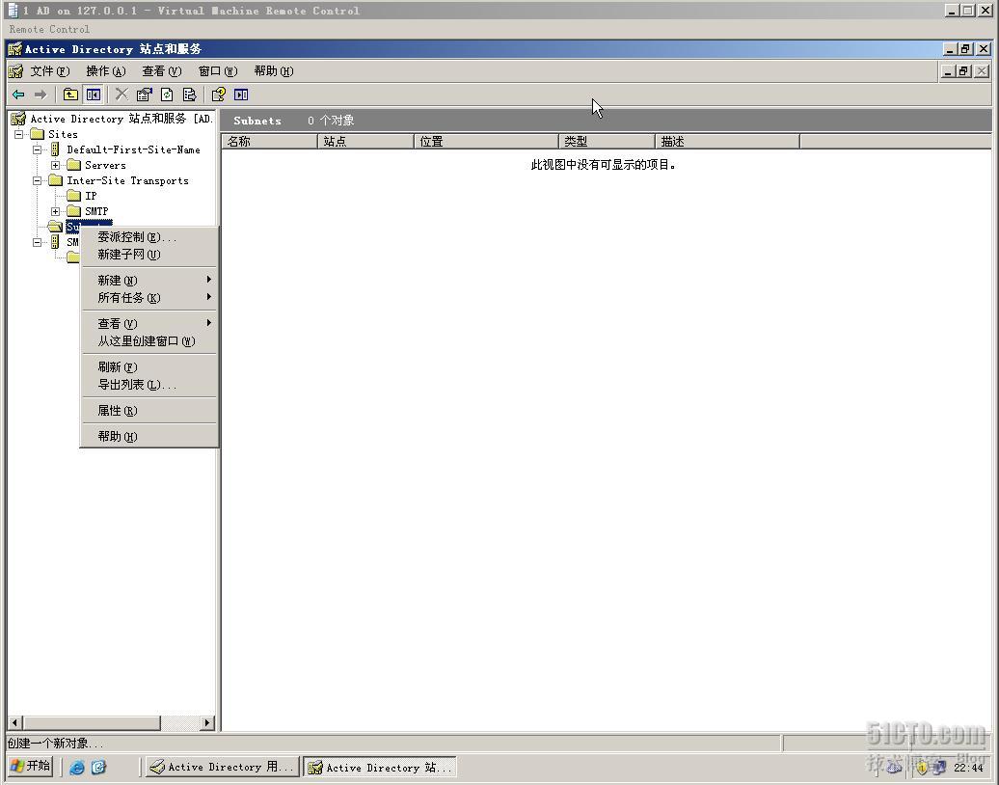Click the Default-First-Site-Name site building icon
Image resolution: width=999 pixels, height=785 pixels.
point(55,149)
